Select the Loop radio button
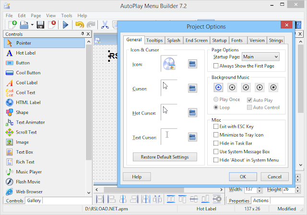The image size is (307, 215). click(216, 107)
